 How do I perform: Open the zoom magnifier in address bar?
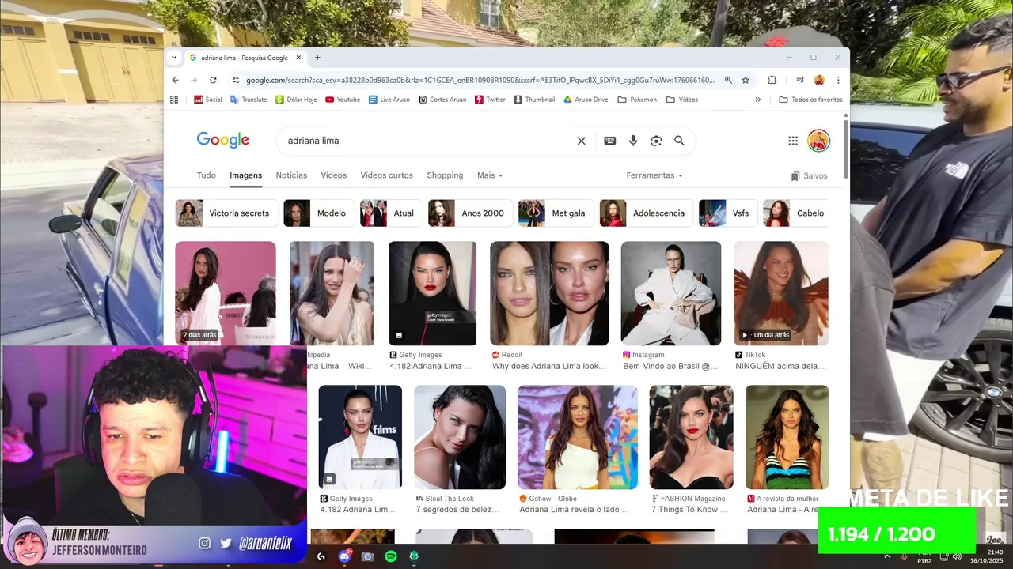tap(727, 80)
